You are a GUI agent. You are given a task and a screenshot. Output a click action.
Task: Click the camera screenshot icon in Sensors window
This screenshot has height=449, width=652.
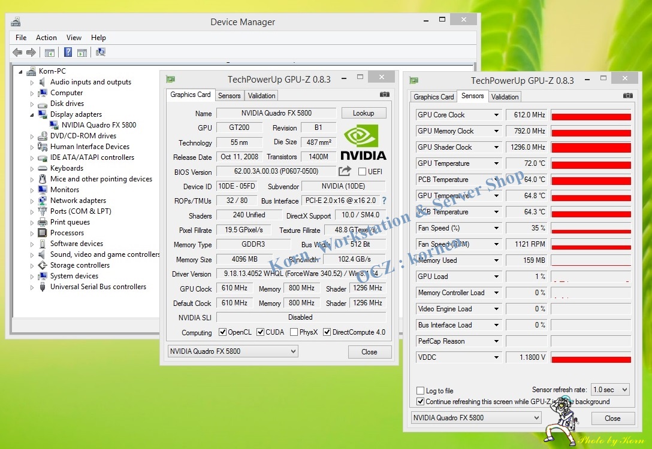click(628, 96)
